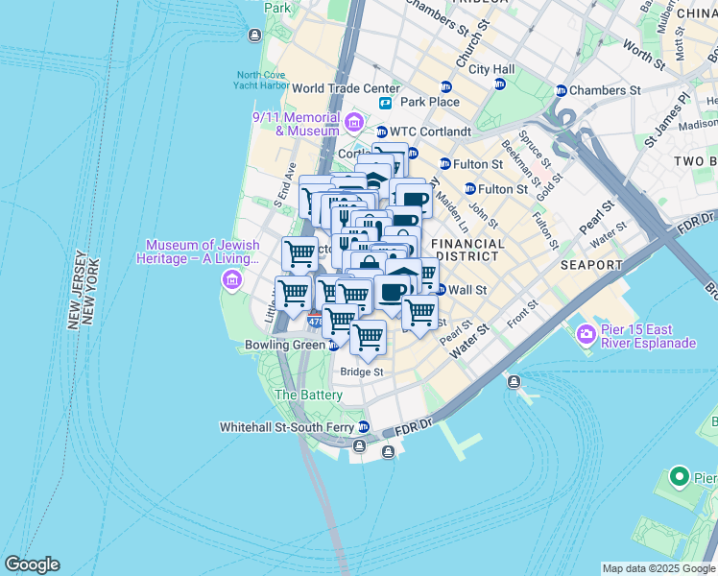The height and width of the screenshot is (576, 718).
Task: Click the 9/11 Memorial & Museum marker icon
Action: (x=354, y=122)
